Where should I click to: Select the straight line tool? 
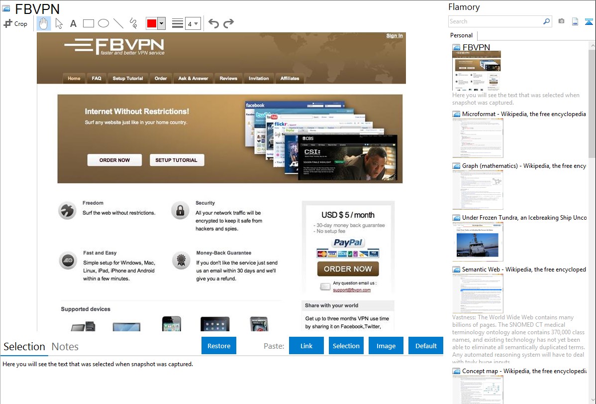tap(118, 23)
